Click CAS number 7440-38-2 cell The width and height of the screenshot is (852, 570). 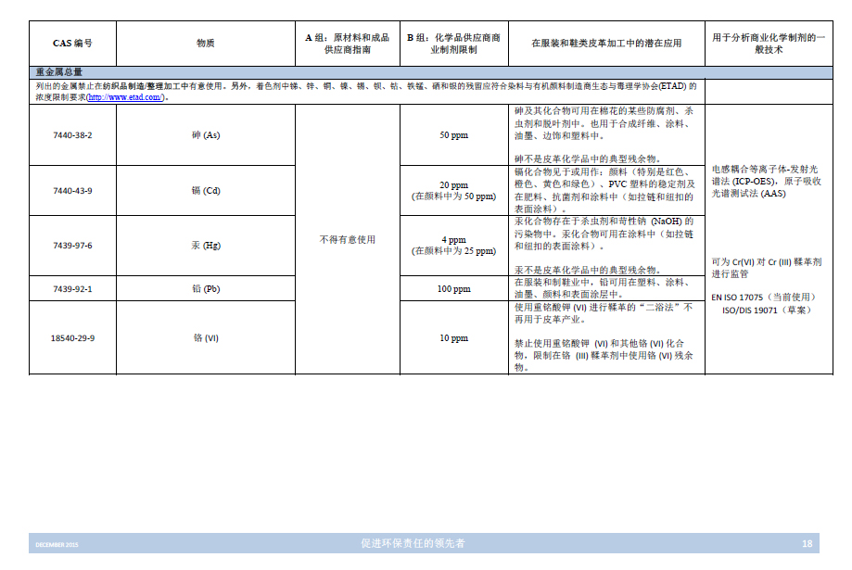(72, 135)
